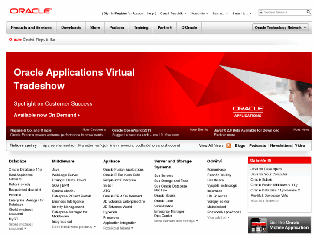Open 'Real Application Clusters' link

(21, 177)
